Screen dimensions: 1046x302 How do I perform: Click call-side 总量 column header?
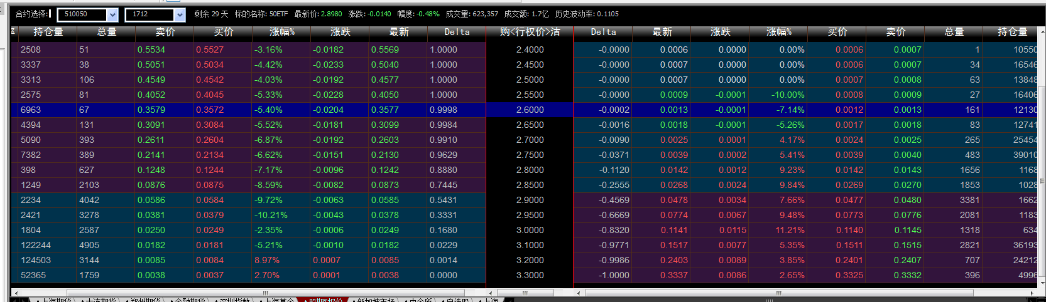pyautogui.click(x=106, y=32)
